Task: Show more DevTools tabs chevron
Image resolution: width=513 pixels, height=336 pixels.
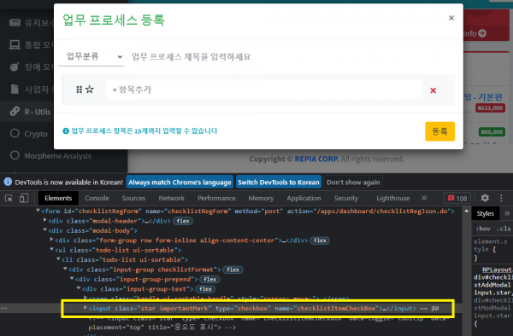Action: point(424,198)
